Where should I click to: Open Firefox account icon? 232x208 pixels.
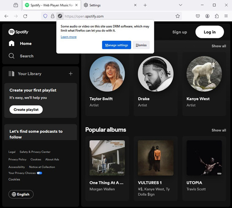(x=207, y=16)
